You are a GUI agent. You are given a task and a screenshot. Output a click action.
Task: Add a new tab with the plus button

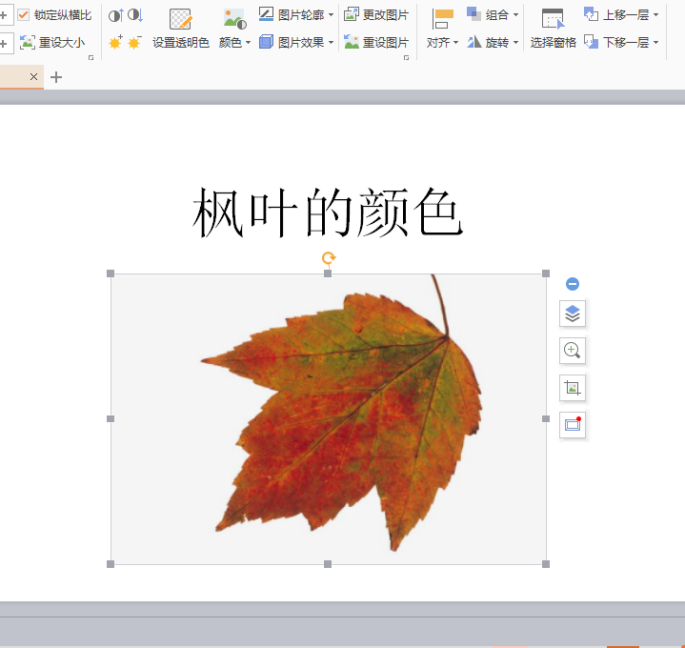56,77
